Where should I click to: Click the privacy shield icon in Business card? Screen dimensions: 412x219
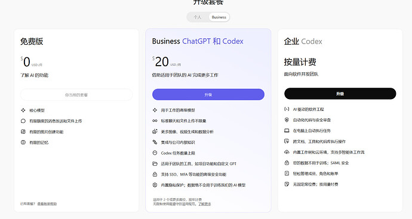(155, 185)
